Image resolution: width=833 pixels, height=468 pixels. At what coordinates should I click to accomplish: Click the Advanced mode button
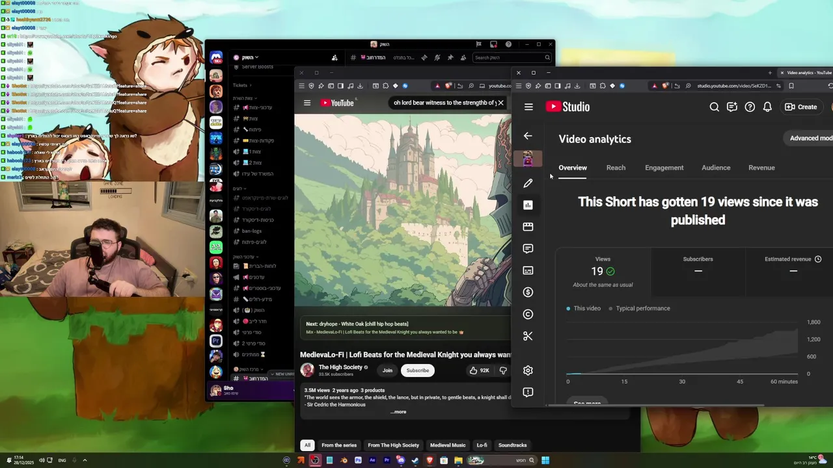pyautogui.click(x=808, y=138)
